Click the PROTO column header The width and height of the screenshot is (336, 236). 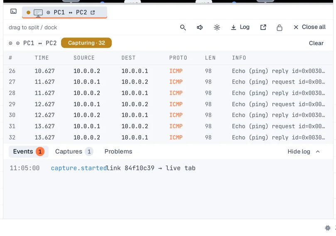tap(178, 58)
